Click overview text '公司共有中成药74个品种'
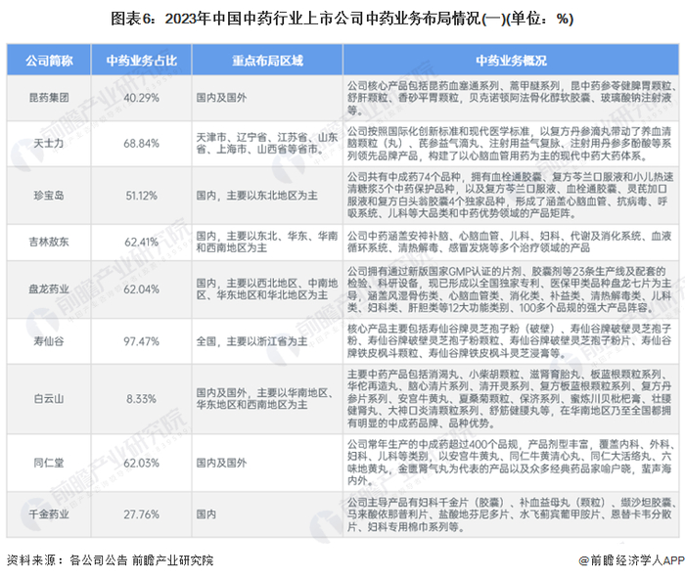This screenshot has width=685, height=579. pyautogui.click(x=510, y=196)
